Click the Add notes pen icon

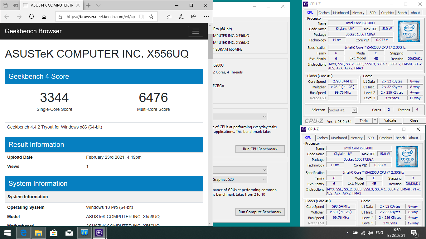pyautogui.click(x=181, y=16)
